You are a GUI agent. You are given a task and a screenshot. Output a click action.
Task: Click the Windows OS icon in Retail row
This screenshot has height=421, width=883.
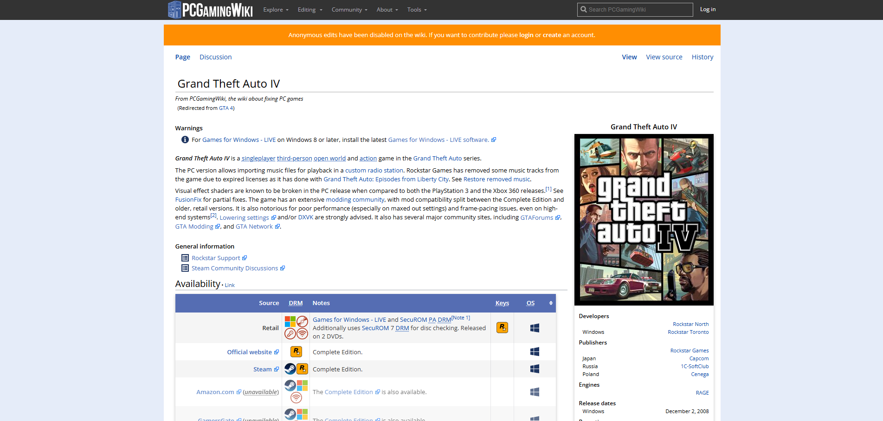535,328
